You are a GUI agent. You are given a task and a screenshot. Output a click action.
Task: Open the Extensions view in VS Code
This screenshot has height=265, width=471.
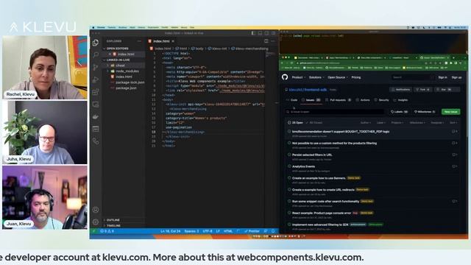(96, 92)
